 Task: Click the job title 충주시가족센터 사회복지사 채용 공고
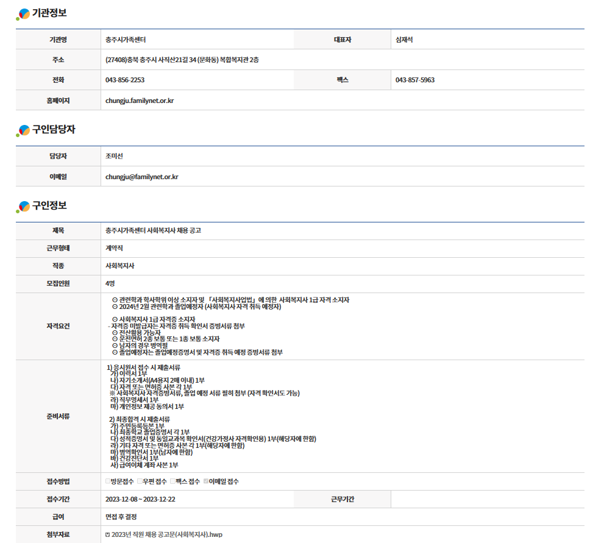click(x=153, y=230)
